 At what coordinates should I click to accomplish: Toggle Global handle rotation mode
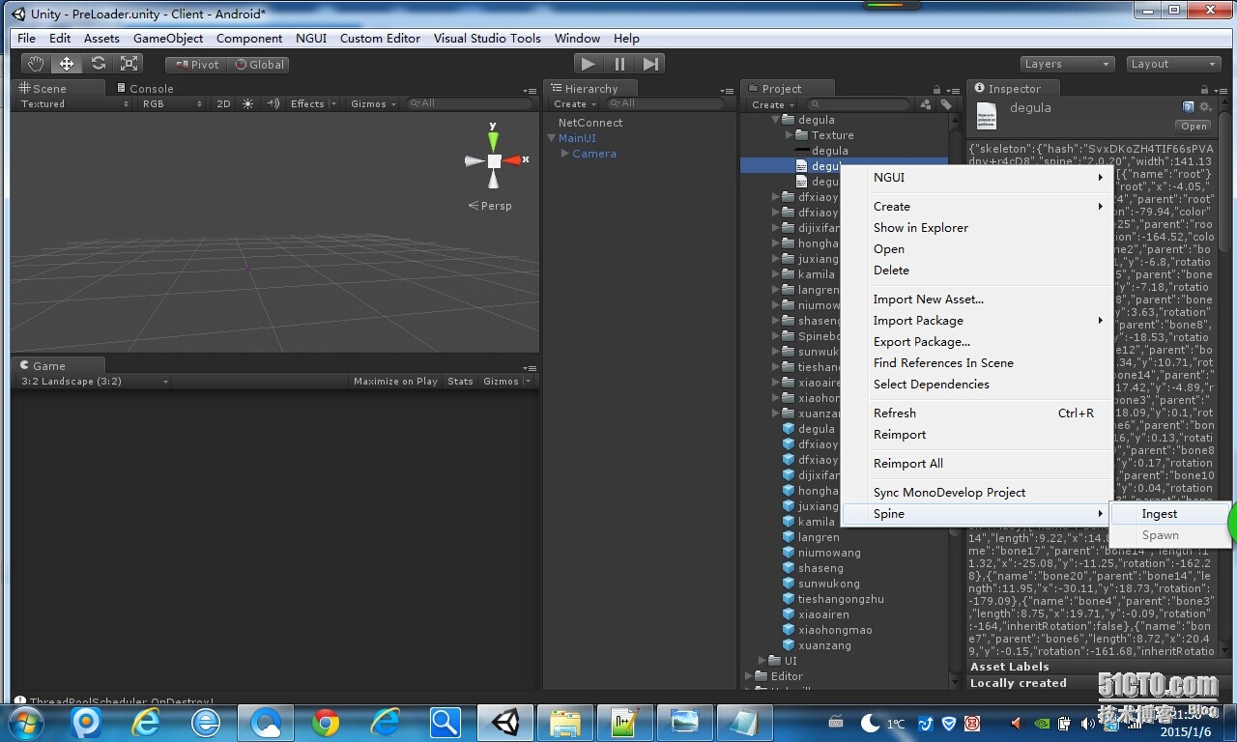pyautogui.click(x=259, y=65)
